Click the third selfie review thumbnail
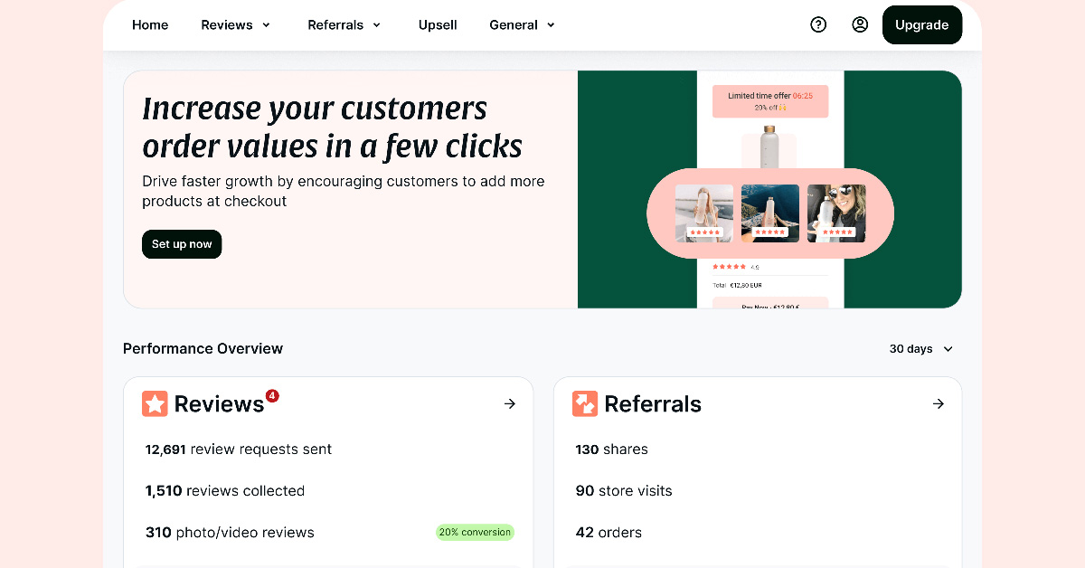 point(836,213)
